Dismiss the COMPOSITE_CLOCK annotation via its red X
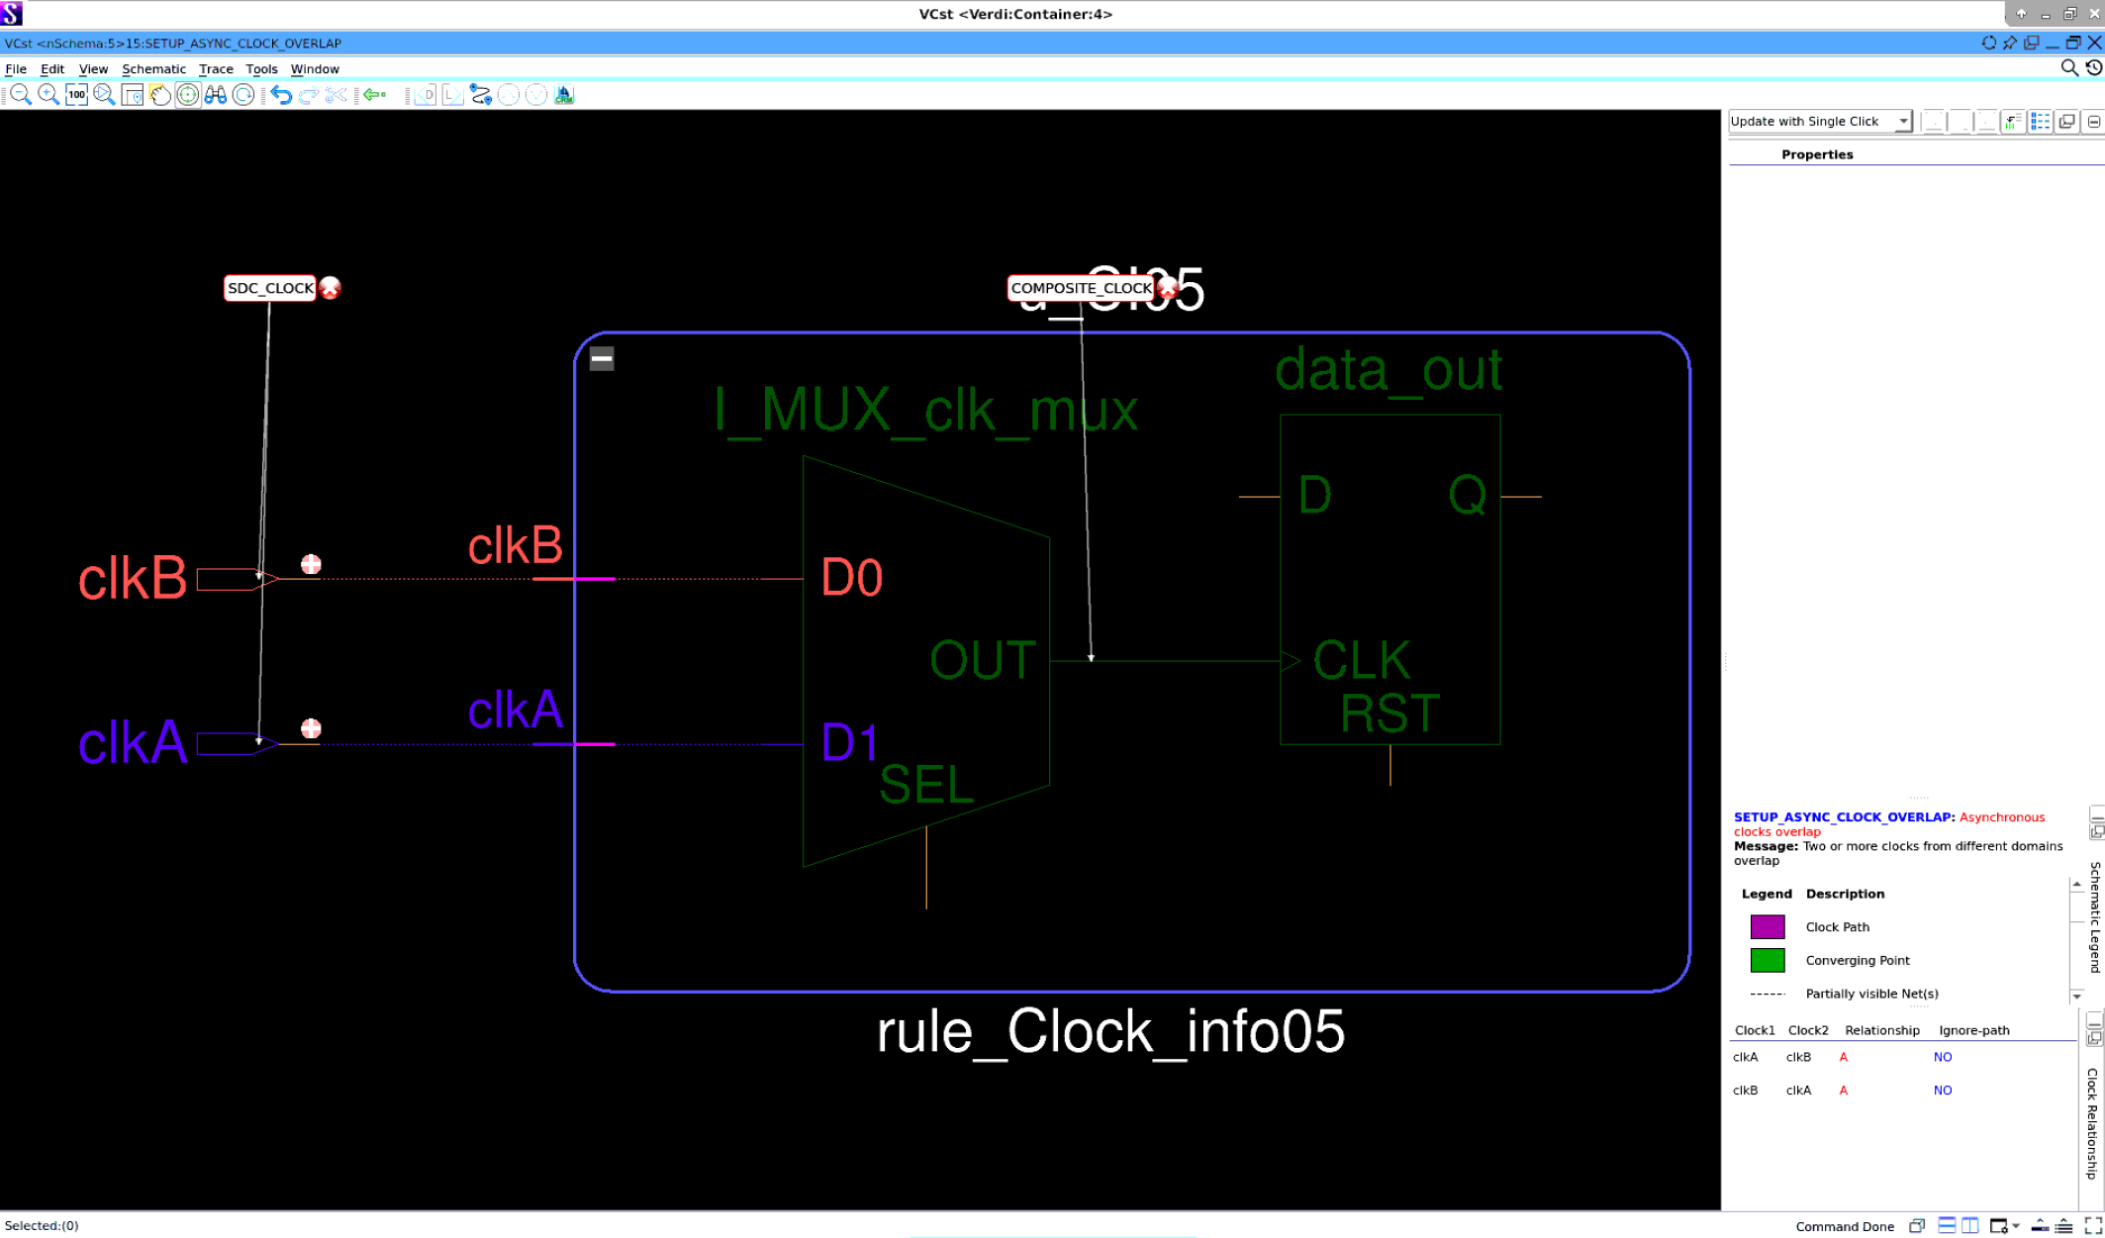Viewport: 2105px width, 1238px height. 1168,288
